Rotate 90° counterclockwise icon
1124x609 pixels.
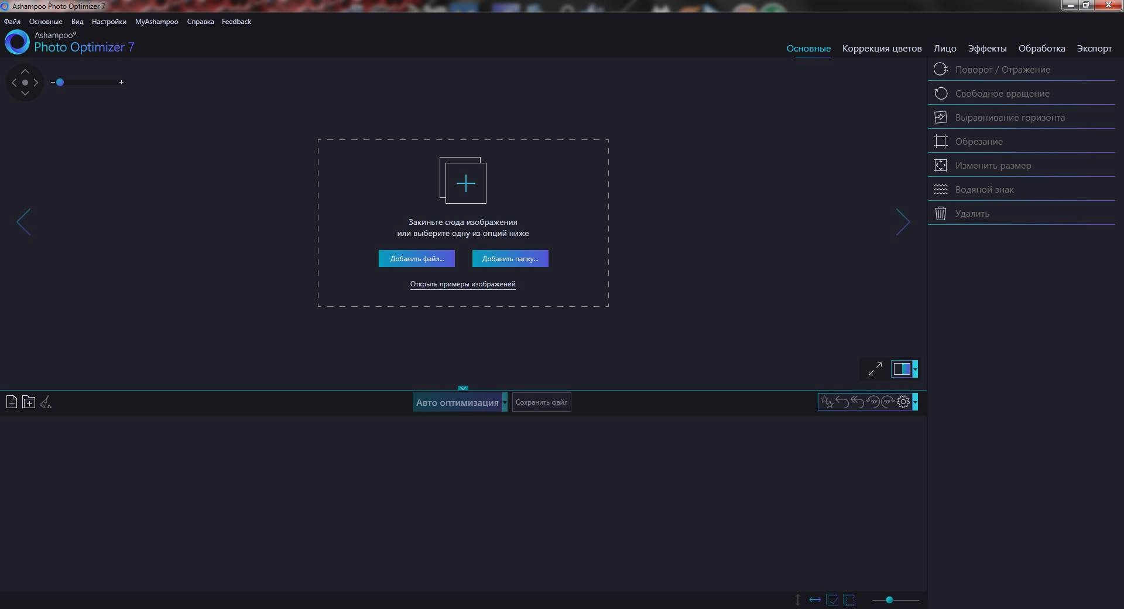872,402
